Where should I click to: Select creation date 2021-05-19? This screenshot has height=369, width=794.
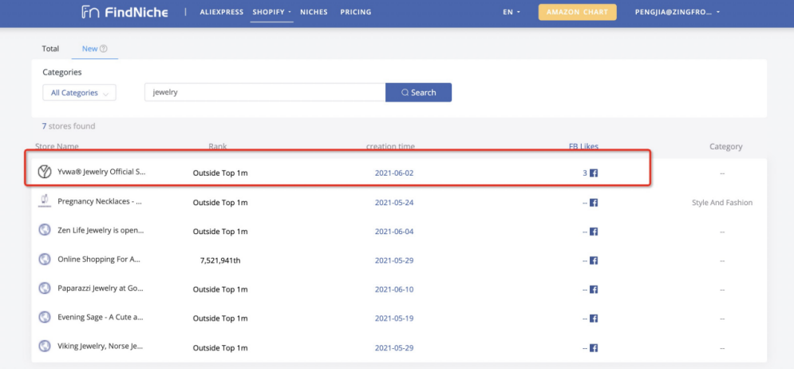point(394,319)
